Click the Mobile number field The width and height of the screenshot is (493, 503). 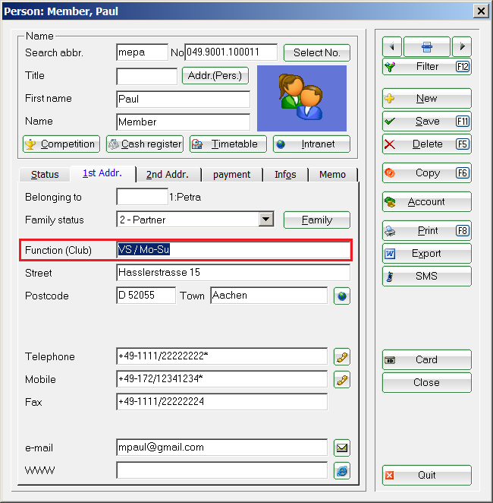click(221, 379)
